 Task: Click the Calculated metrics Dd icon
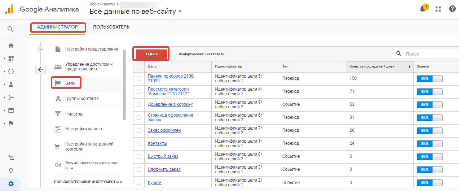[x=58, y=165]
